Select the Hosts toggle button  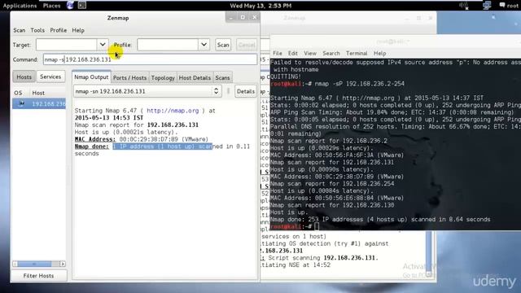24,77
